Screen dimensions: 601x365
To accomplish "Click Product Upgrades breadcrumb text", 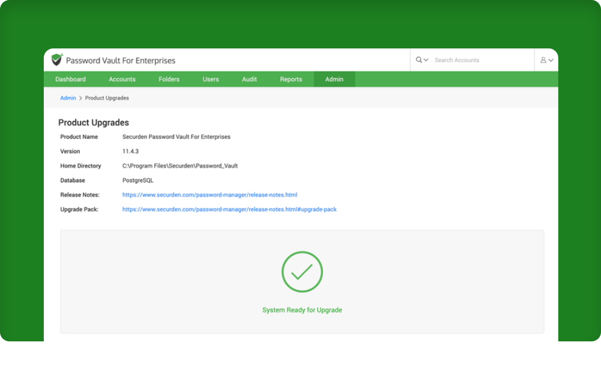I will [107, 98].
